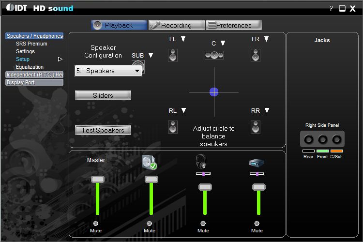Click the headphones device icon
363x242 pixels.
click(x=201, y=162)
